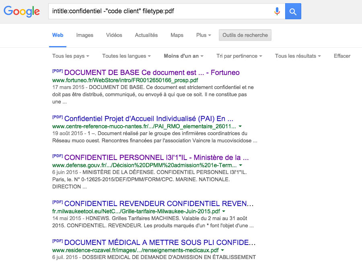Expand arrow next to milwaukeetool.eu URL
The width and height of the screenshot is (362, 261).
pyautogui.click(x=224, y=211)
